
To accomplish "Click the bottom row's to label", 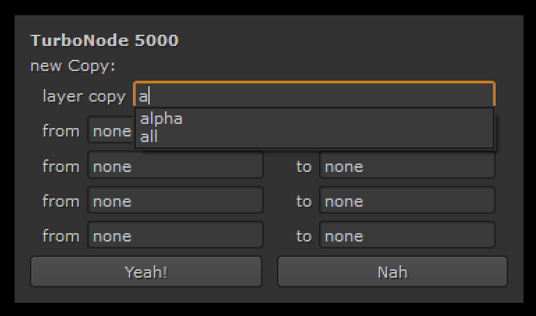I will click(304, 236).
